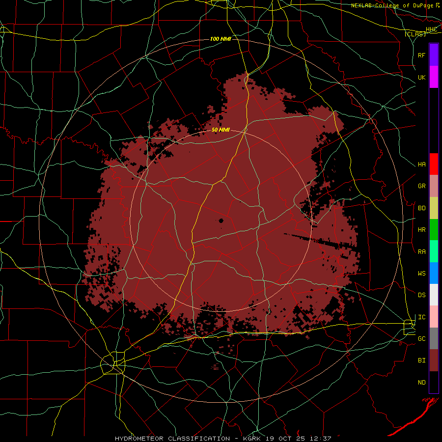
Task: Click the BD legend label
Action: 421,208
